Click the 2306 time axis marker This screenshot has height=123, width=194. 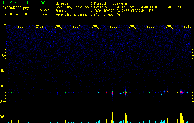[114, 26]
